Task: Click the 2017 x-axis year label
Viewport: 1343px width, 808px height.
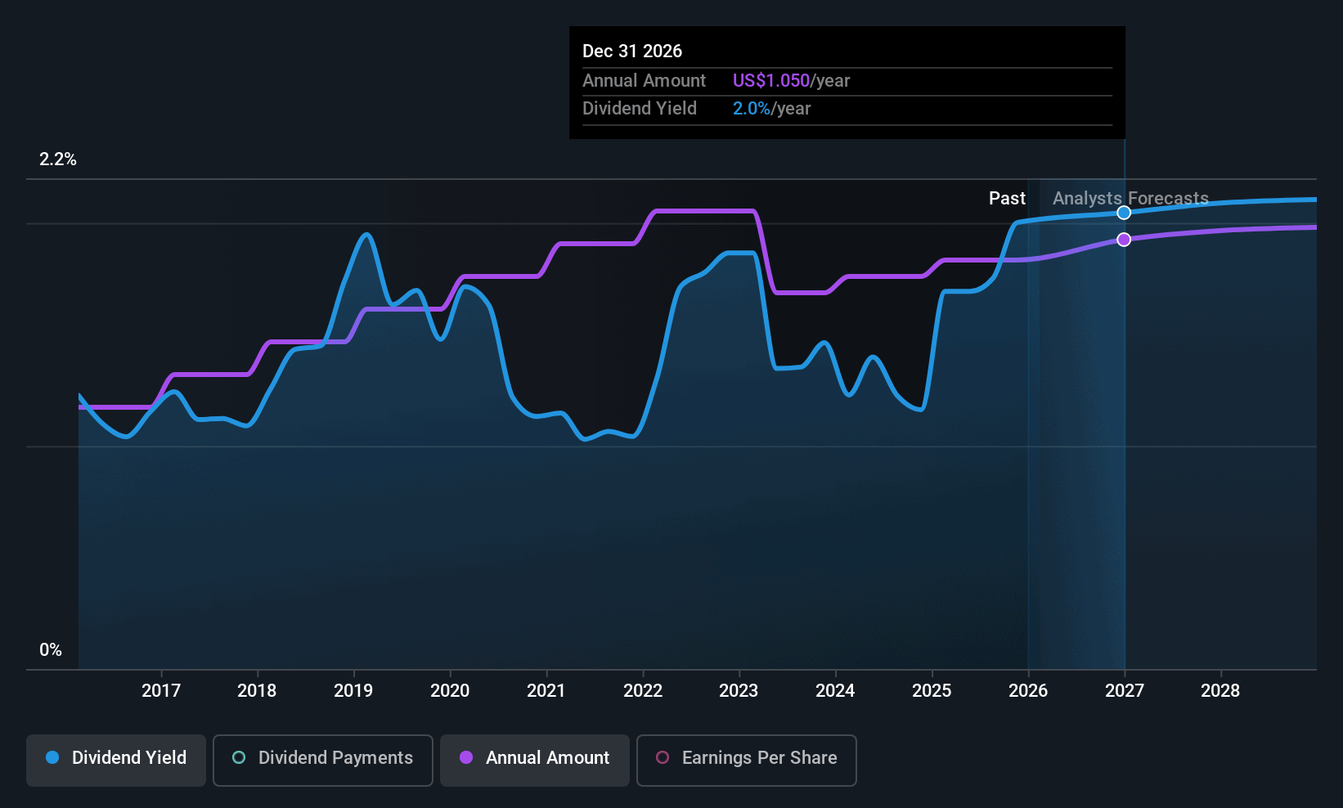Action: tap(161, 691)
